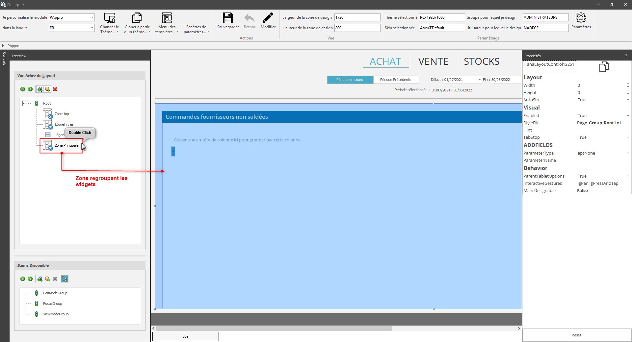Image resolution: width=632 pixels, height=342 pixels.
Task: Toggle the tree structure icon in Items Disponible
Action: [65, 279]
